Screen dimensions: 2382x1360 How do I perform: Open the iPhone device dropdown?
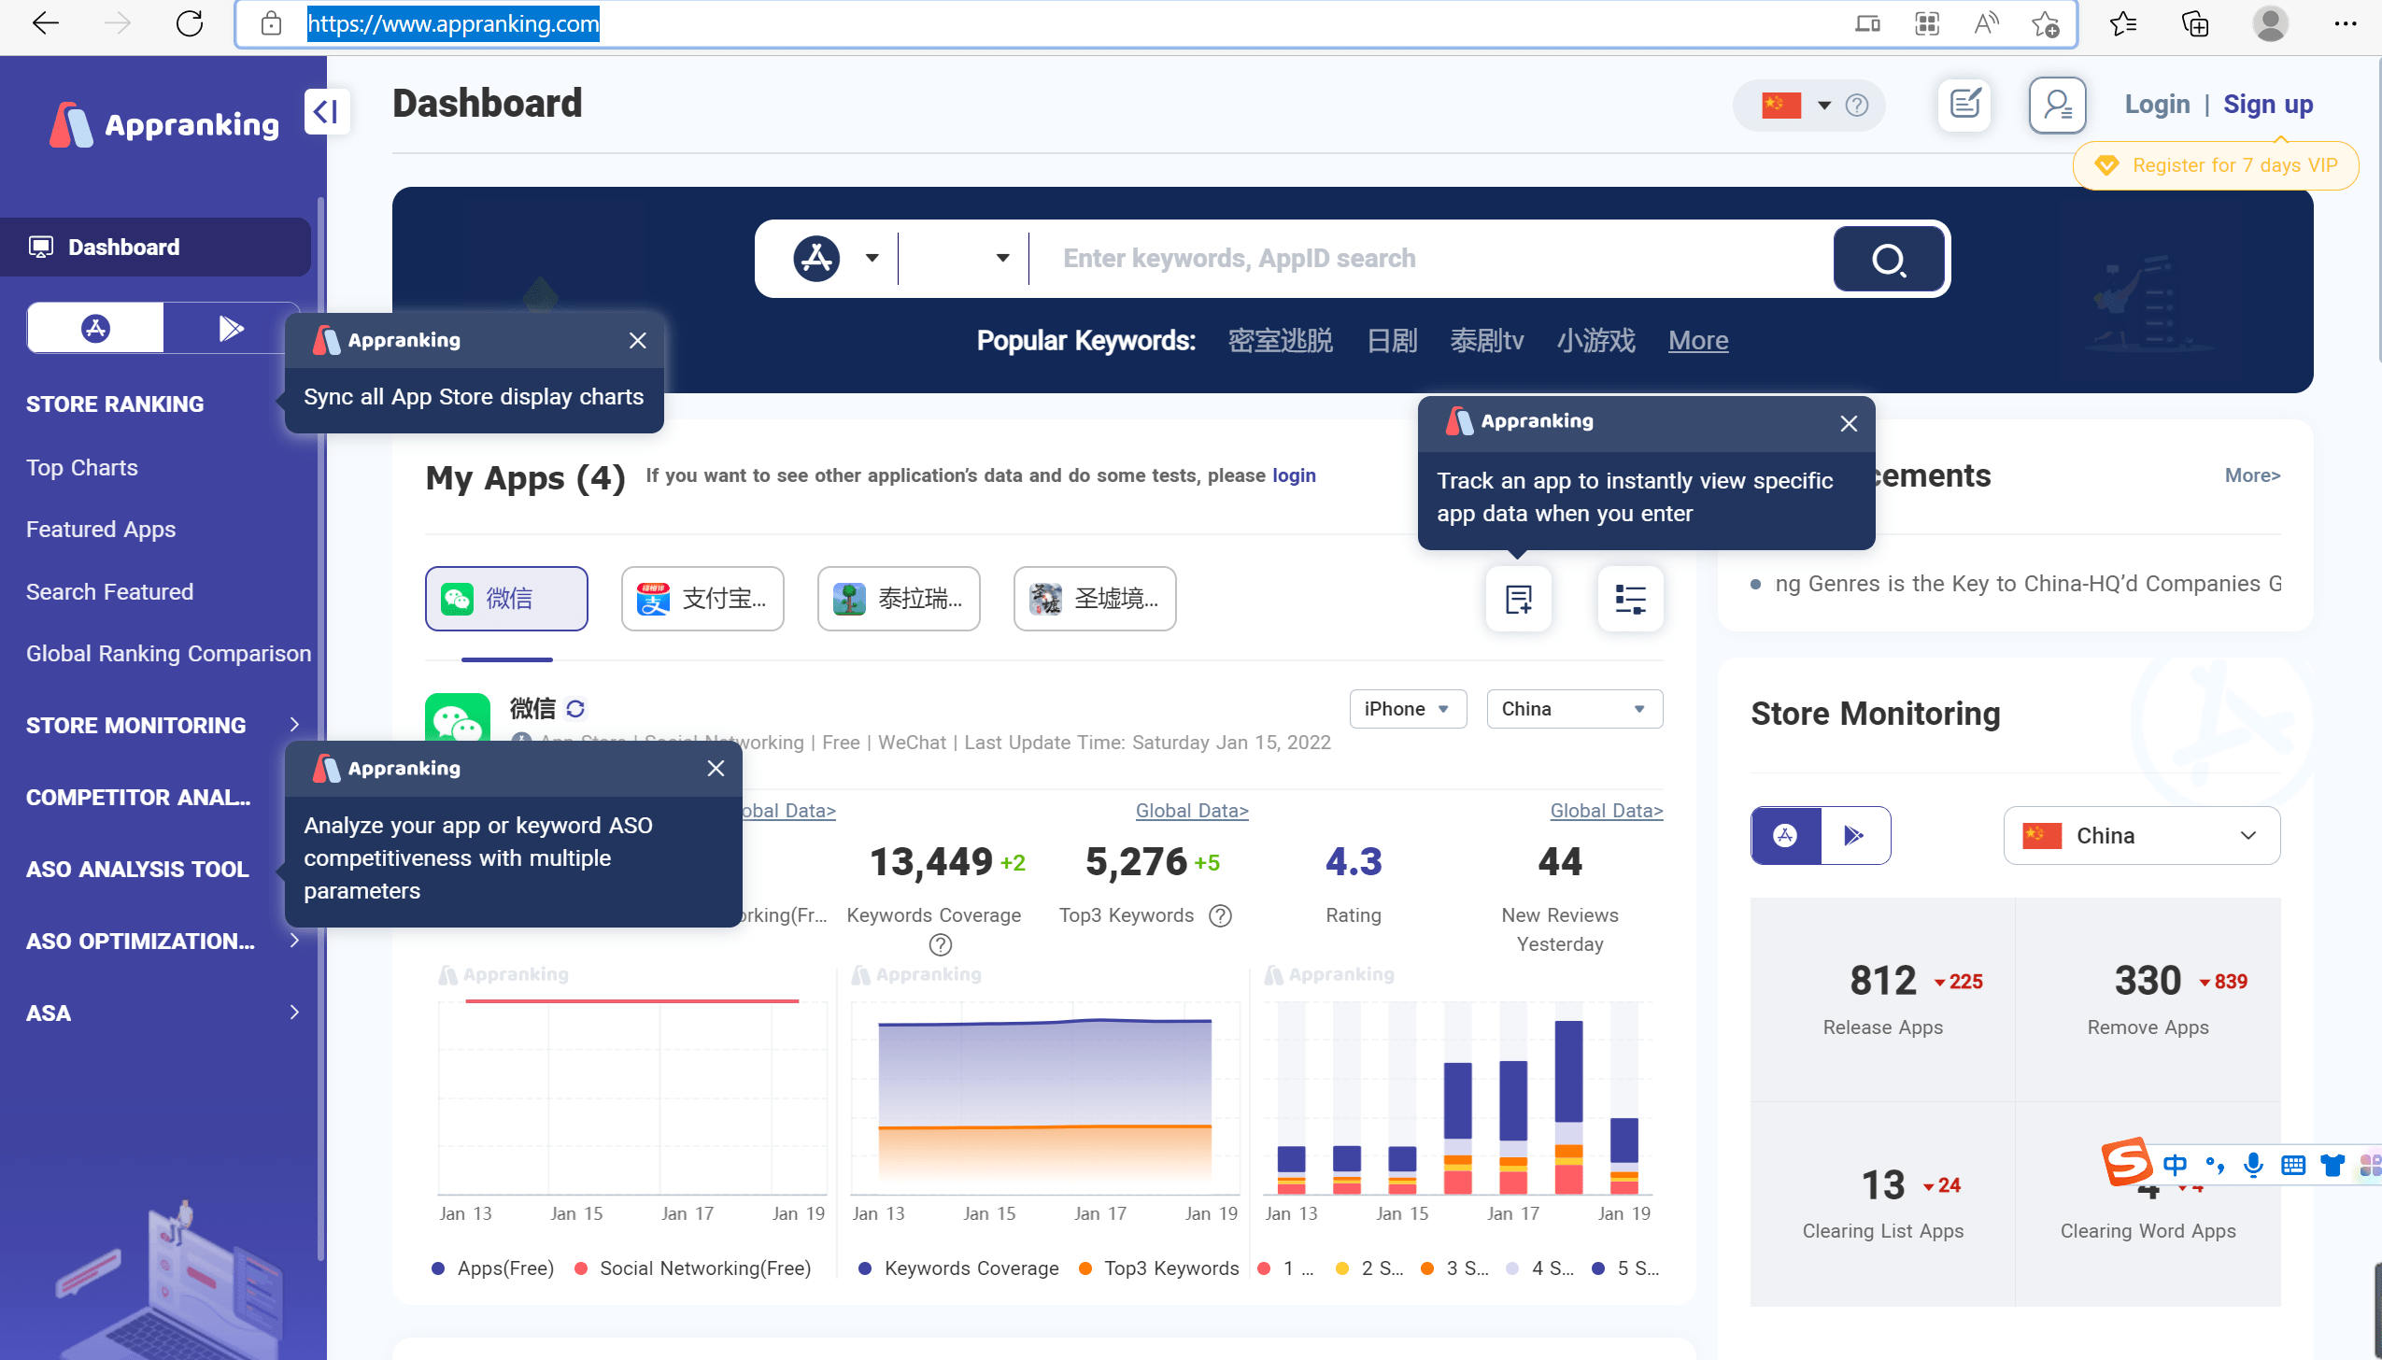(1407, 709)
